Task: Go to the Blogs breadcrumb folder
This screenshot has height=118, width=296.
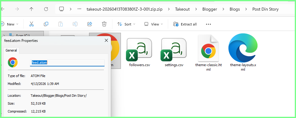Action: pyautogui.click(x=234, y=9)
